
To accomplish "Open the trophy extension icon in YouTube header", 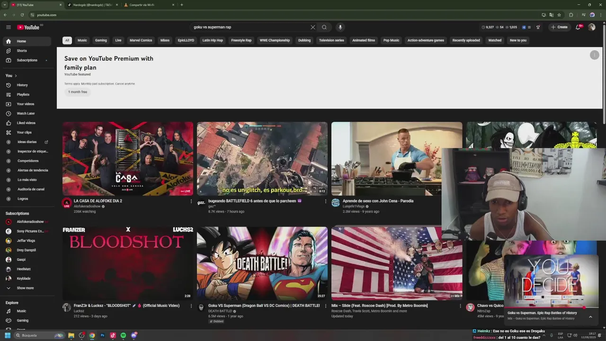I will [538, 27].
